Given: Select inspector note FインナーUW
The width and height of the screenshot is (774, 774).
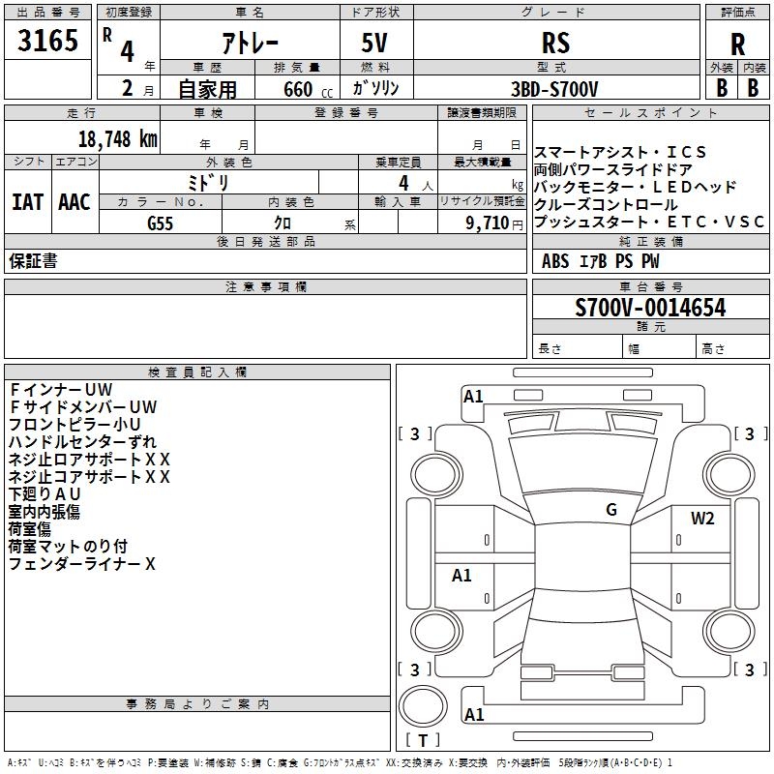Looking at the screenshot, I should point(61,390).
